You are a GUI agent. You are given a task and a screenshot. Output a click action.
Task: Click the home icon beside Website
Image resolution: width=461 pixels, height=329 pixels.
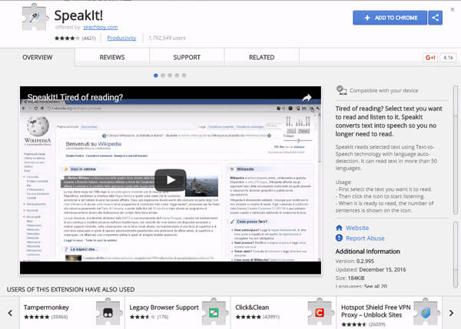click(339, 228)
